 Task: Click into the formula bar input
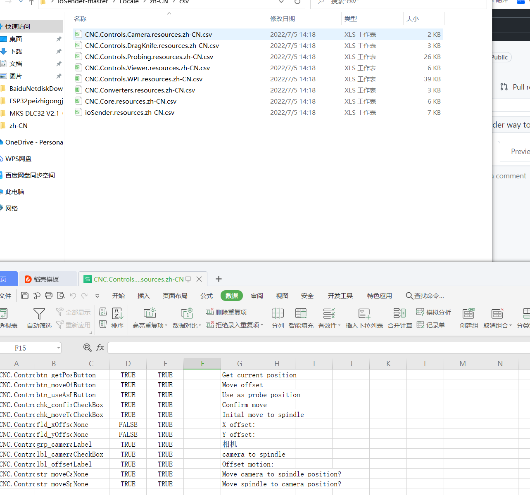(318, 348)
